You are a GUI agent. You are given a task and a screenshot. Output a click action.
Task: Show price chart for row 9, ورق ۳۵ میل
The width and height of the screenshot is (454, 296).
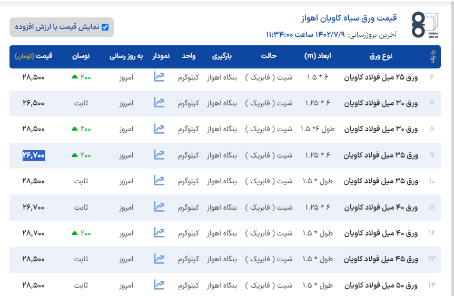pos(159,155)
